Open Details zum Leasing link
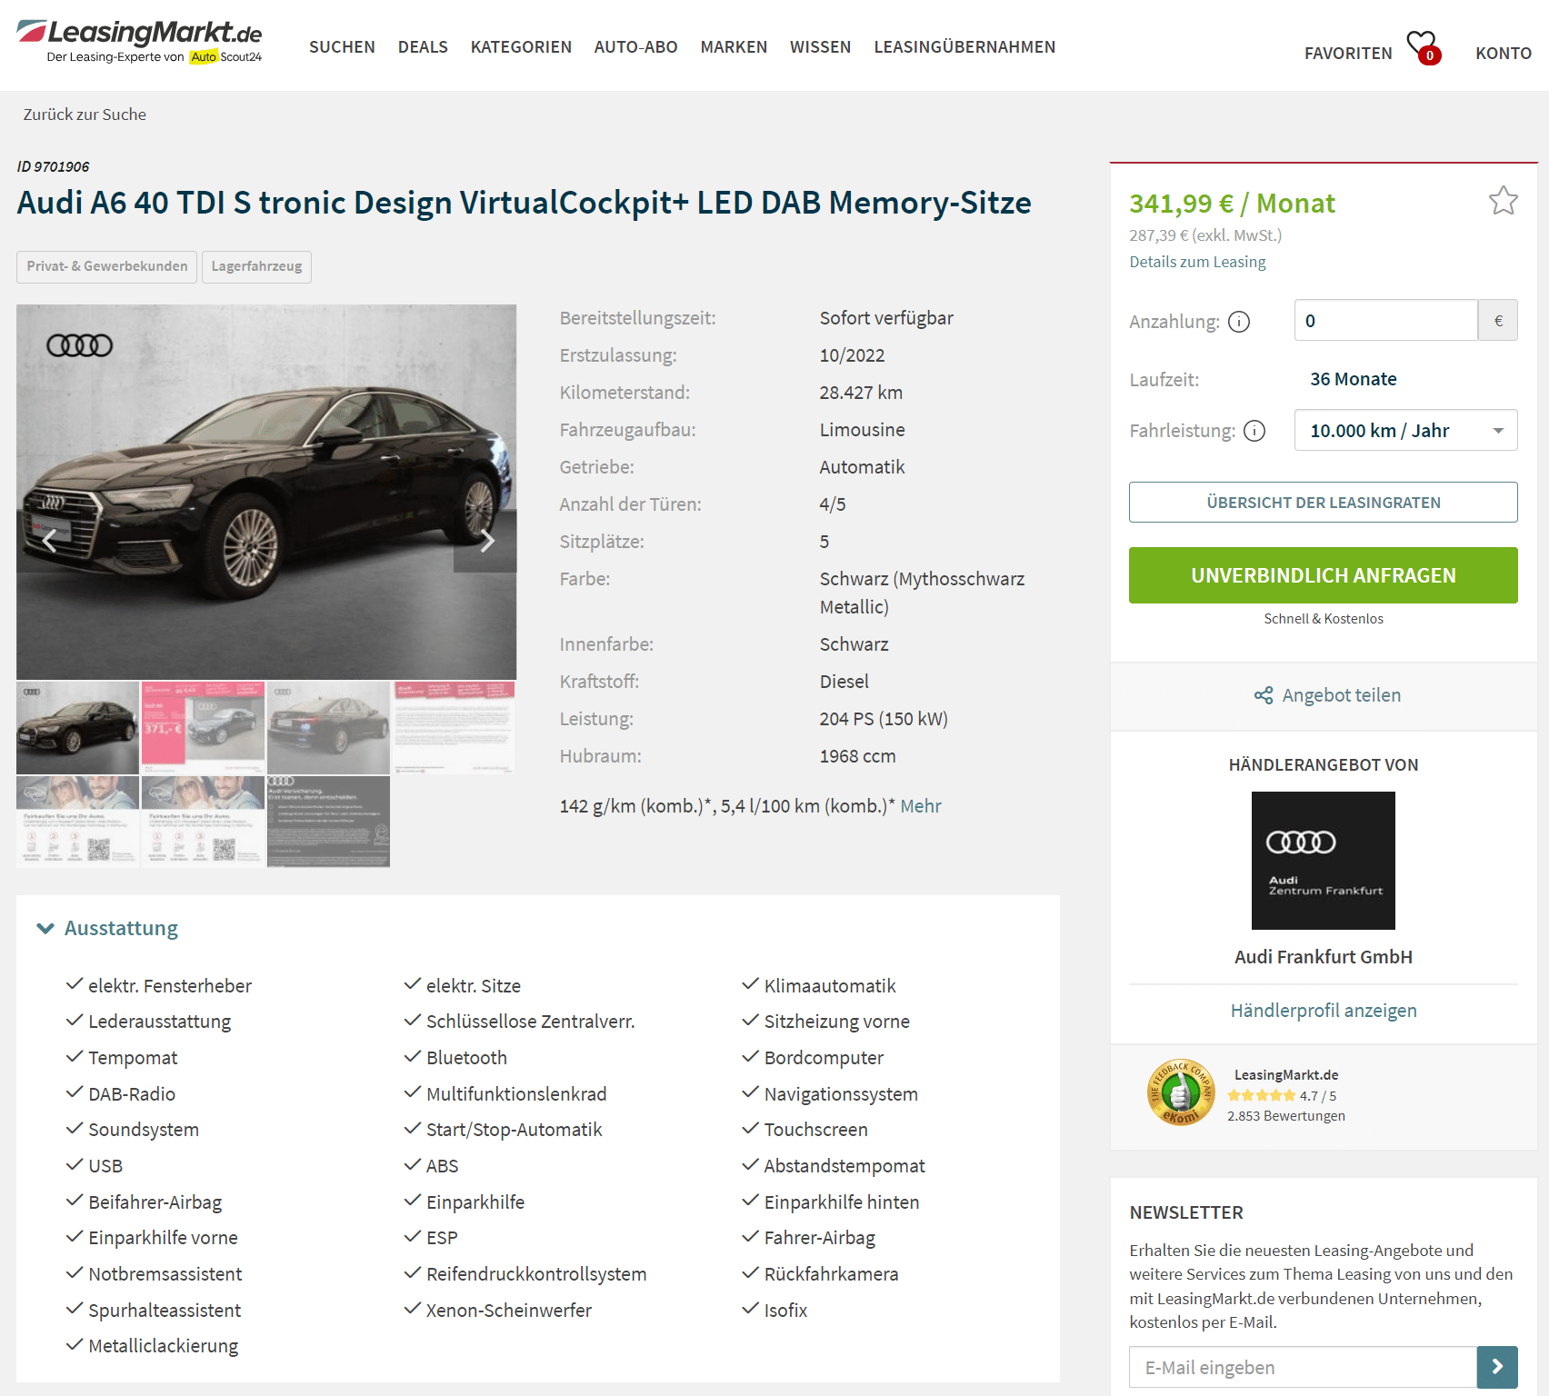 (1197, 262)
